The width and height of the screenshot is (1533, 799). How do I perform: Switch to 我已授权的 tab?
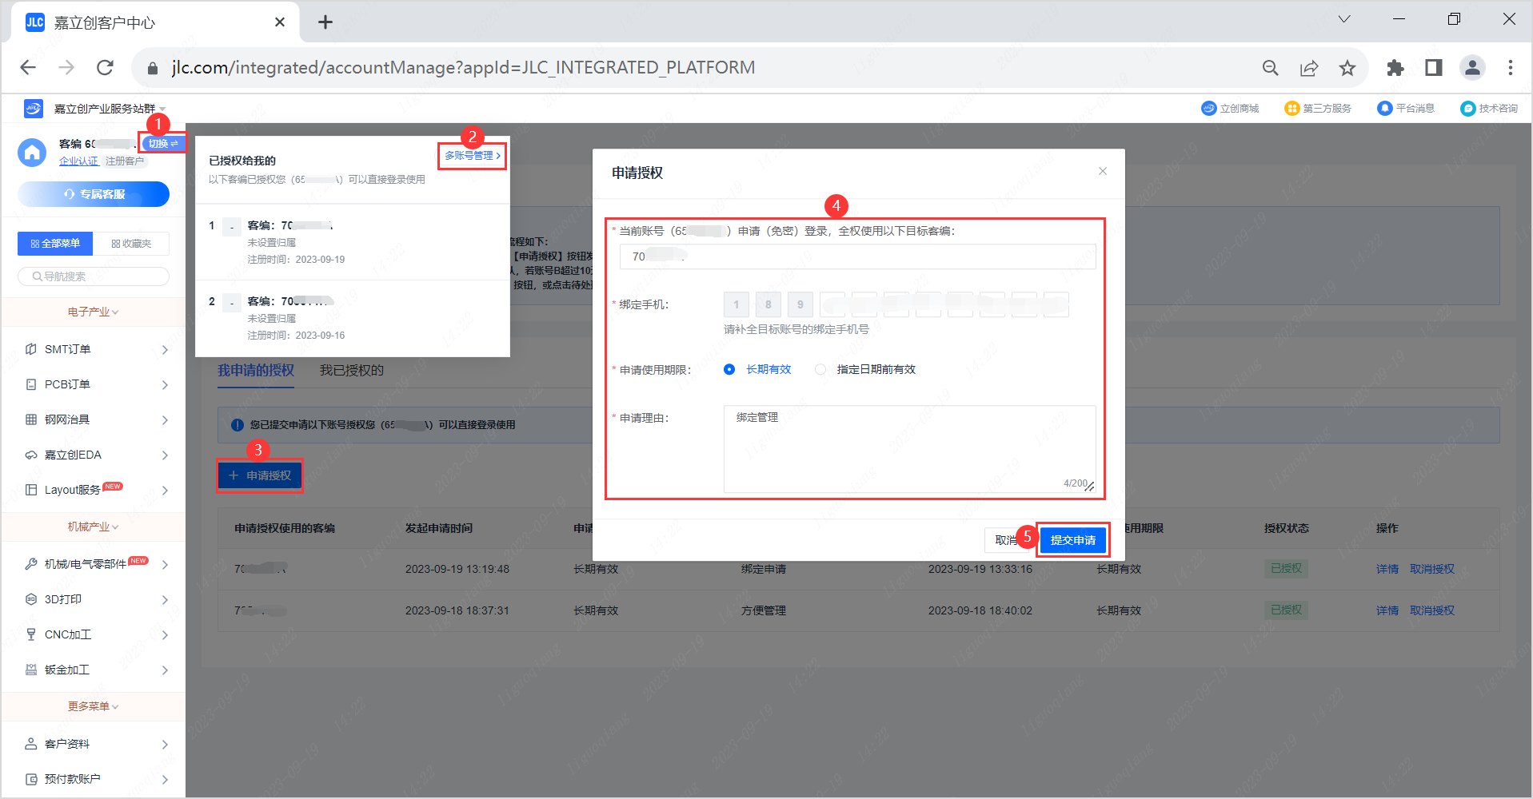click(352, 370)
